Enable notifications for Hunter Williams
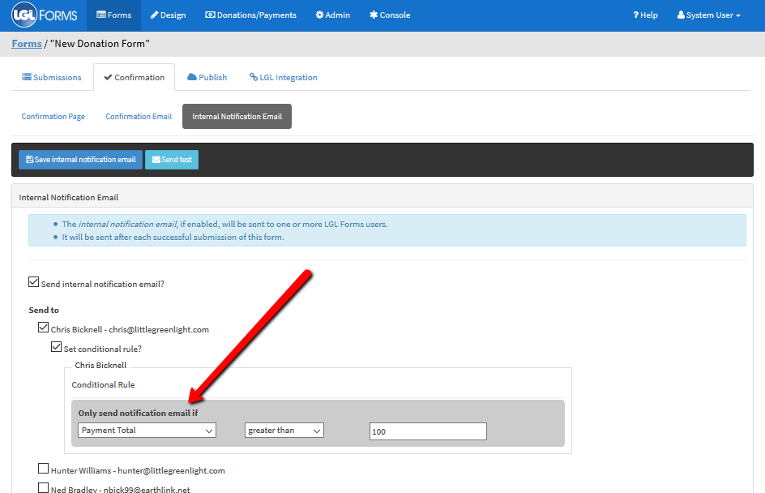This screenshot has width=765, height=493. point(42,468)
